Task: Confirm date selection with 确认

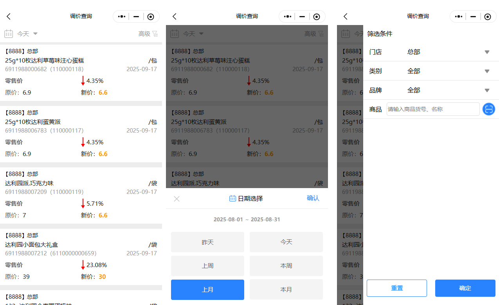Action: 313,198
